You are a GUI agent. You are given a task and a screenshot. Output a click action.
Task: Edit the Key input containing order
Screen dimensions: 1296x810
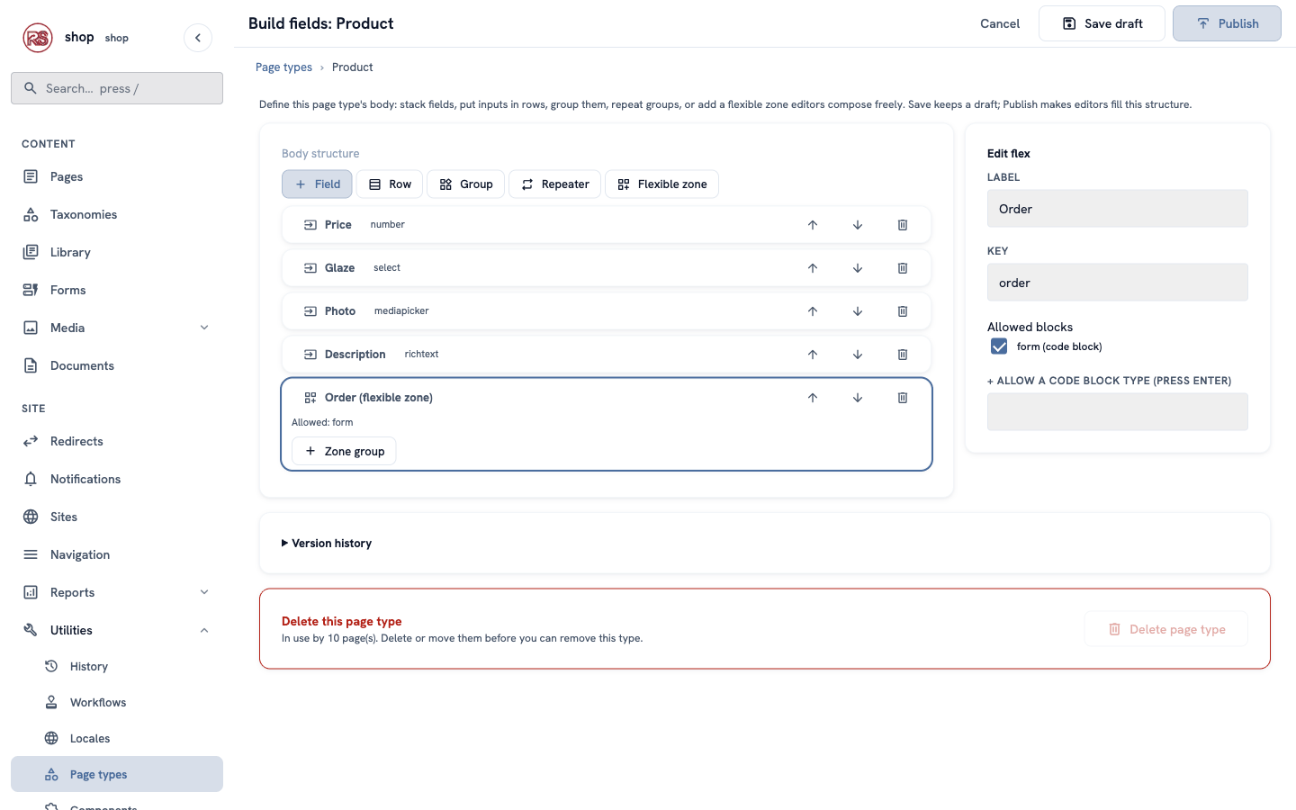1118,283
